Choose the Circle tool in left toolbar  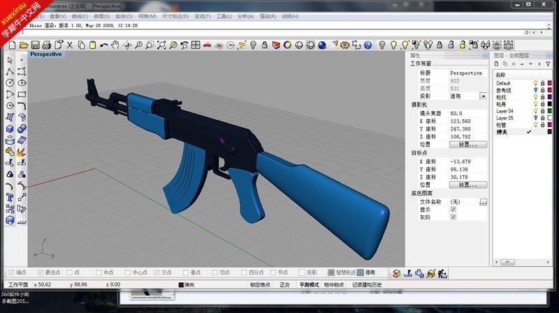[x=10, y=83]
